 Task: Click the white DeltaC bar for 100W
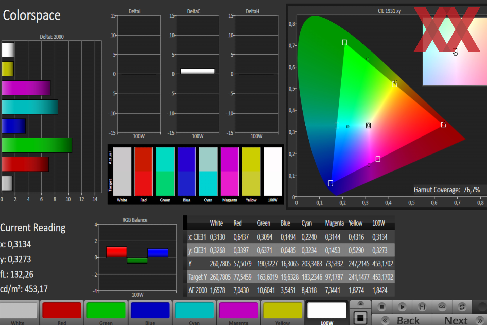[197, 71]
